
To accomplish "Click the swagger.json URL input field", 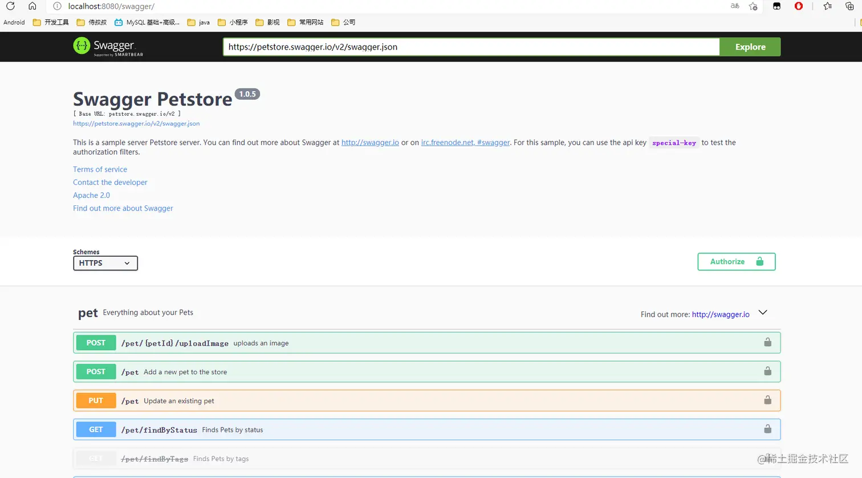I will pyautogui.click(x=471, y=47).
